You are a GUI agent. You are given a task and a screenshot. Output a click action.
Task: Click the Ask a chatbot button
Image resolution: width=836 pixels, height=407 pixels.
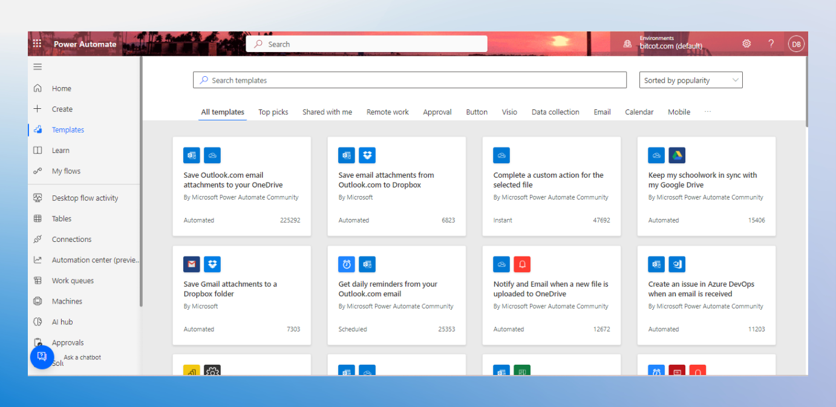tap(42, 357)
